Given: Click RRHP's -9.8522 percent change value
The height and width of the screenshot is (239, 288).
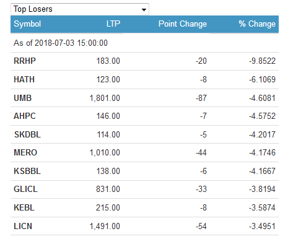Looking at the screenshot, I should (x=262, y=61).
